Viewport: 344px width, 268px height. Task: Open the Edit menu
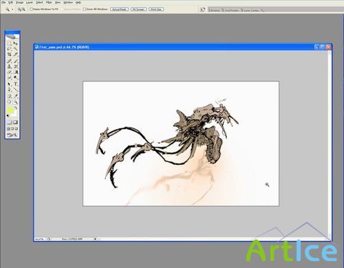pos(10,2)
